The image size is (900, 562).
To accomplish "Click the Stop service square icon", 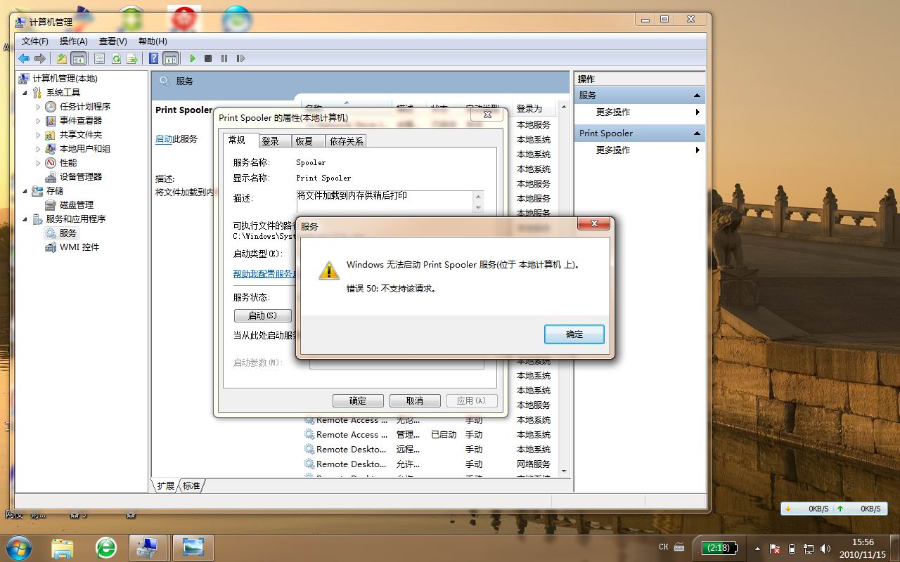I will coord(208,59).
